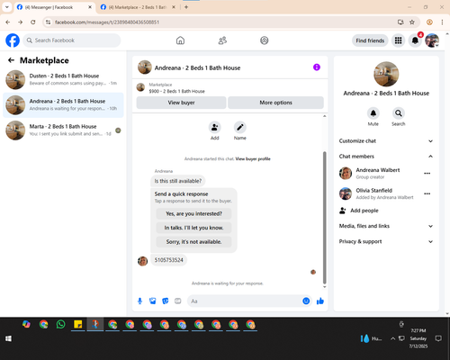The height and width of the screenshot is (360, 450).
Task: Send quick reply "In talks. I'll let you know."
Action: point(193,228)
